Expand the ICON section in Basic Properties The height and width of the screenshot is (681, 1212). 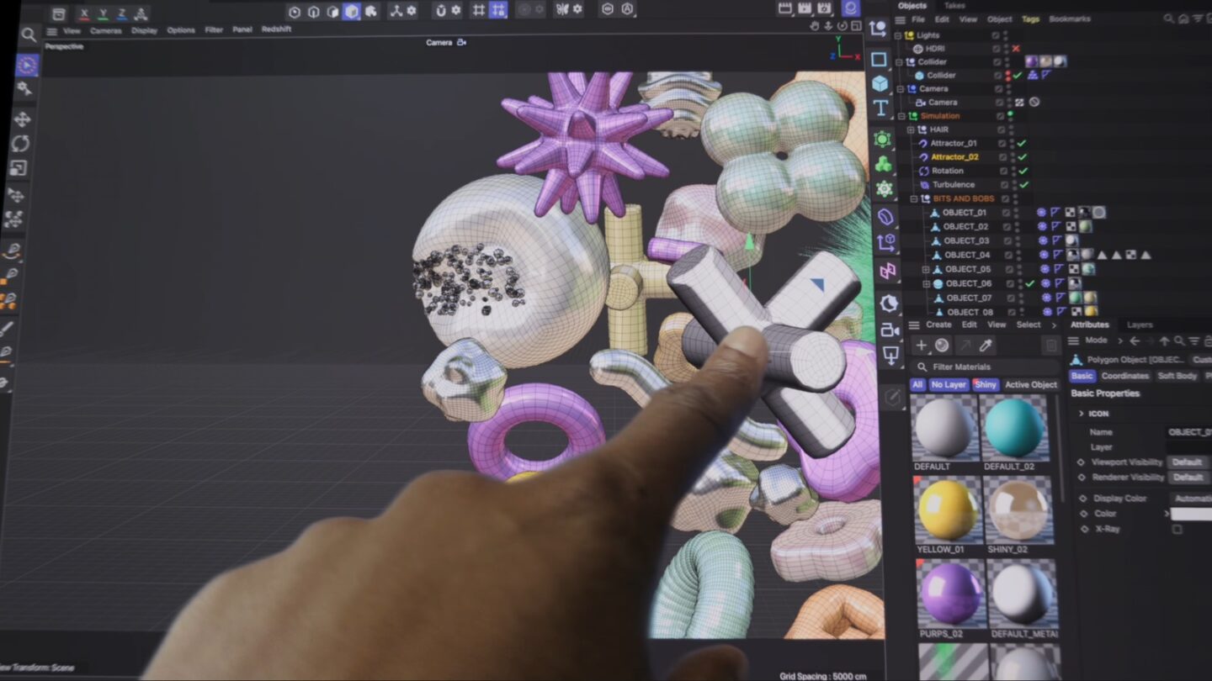(x=1082, y=414)
